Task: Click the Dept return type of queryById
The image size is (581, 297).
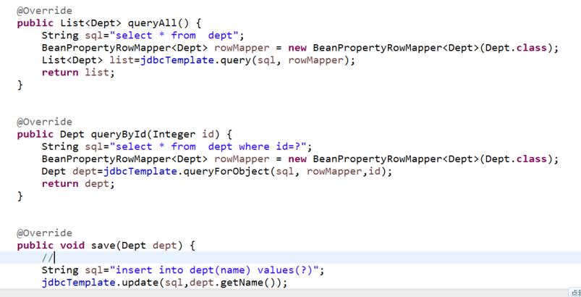Action: tap(72, 134)
